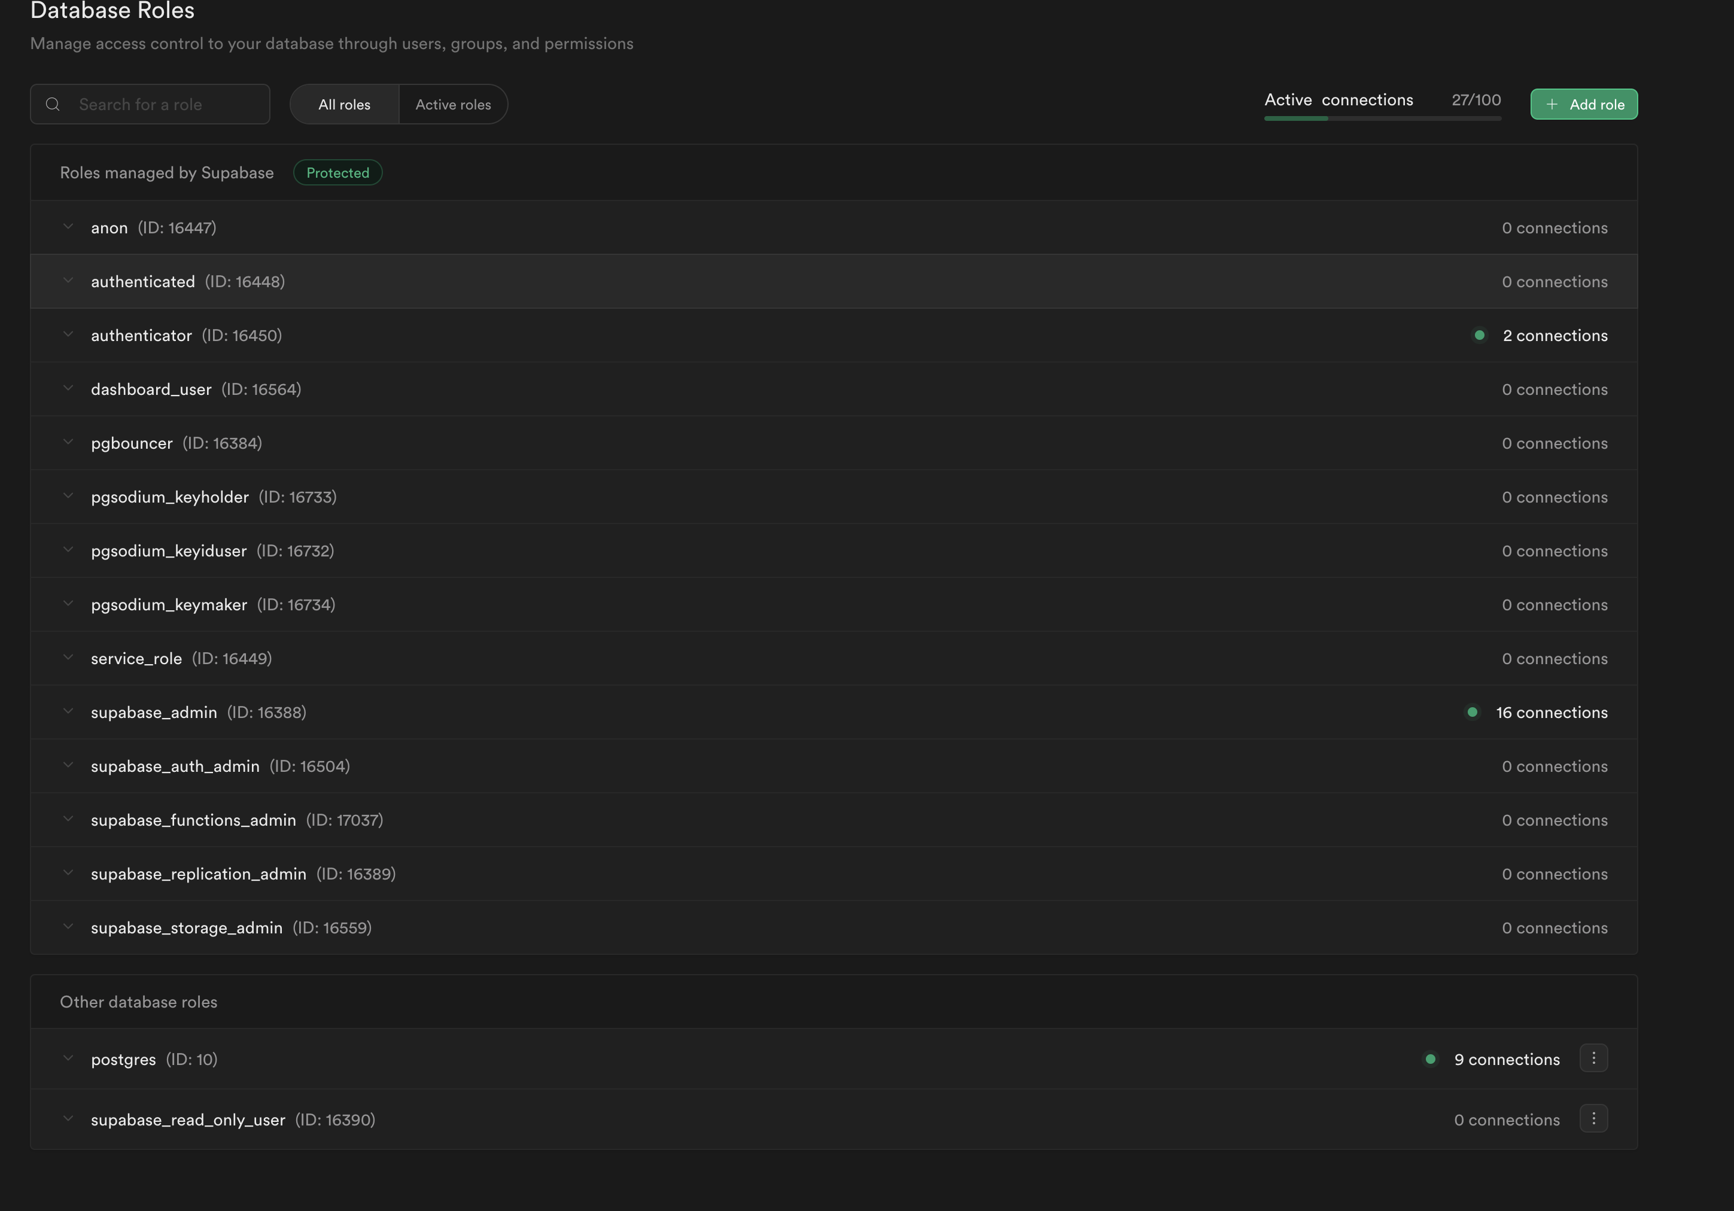This screenshot has width=1734, height=1211.
Task: Expand the pgsodium_keymaker role details
Action: 68,604
